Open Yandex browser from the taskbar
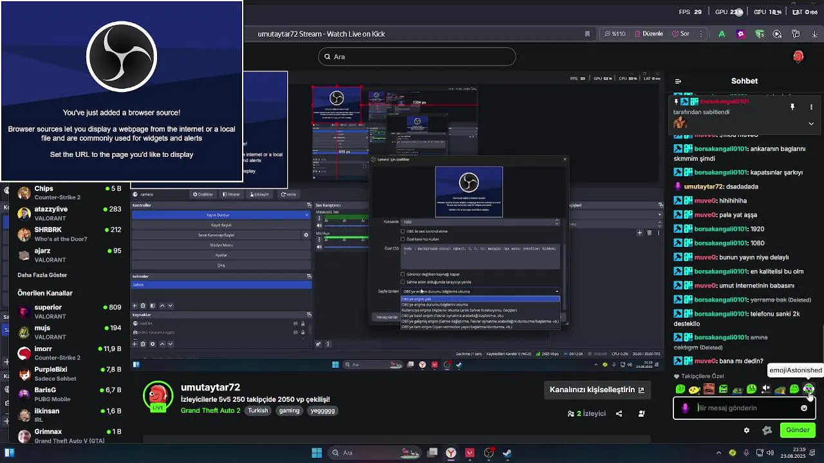824x463 pixels. (451, 453)
